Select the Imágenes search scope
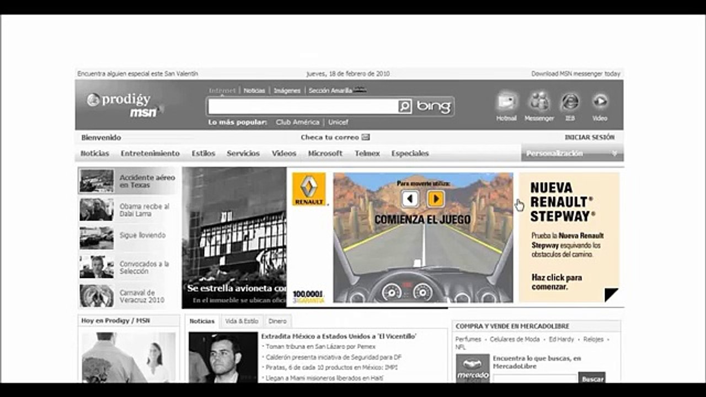This screenshot has width=706, height=397. 287,90
